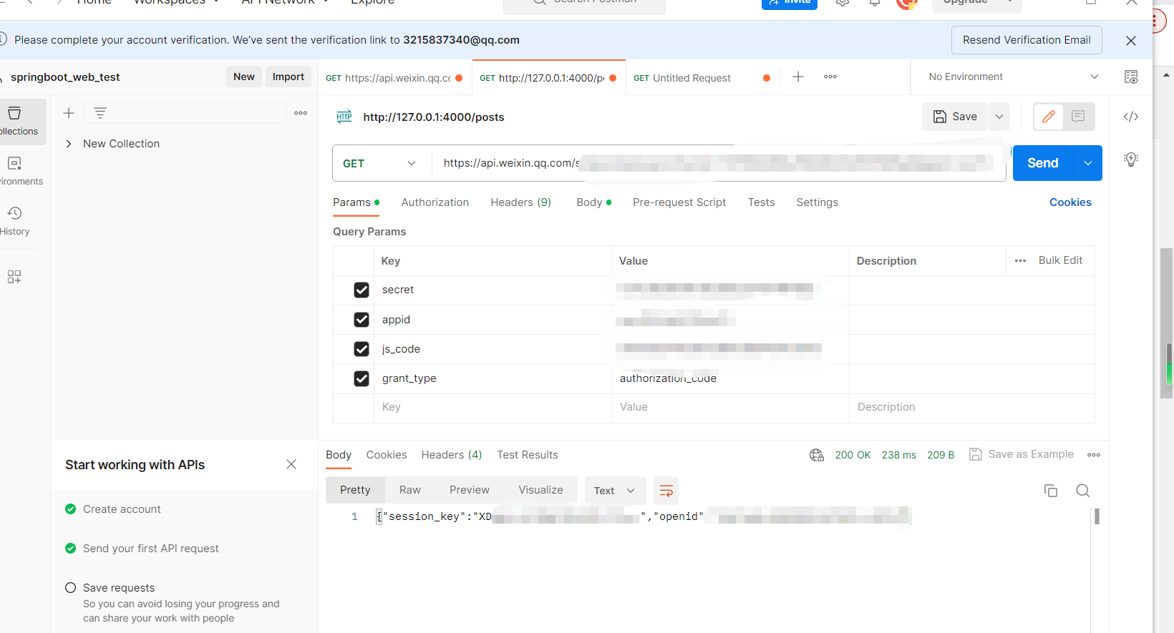Open the Tests tab
This screenshot has height=633, width=1174.
pos(761,202)
